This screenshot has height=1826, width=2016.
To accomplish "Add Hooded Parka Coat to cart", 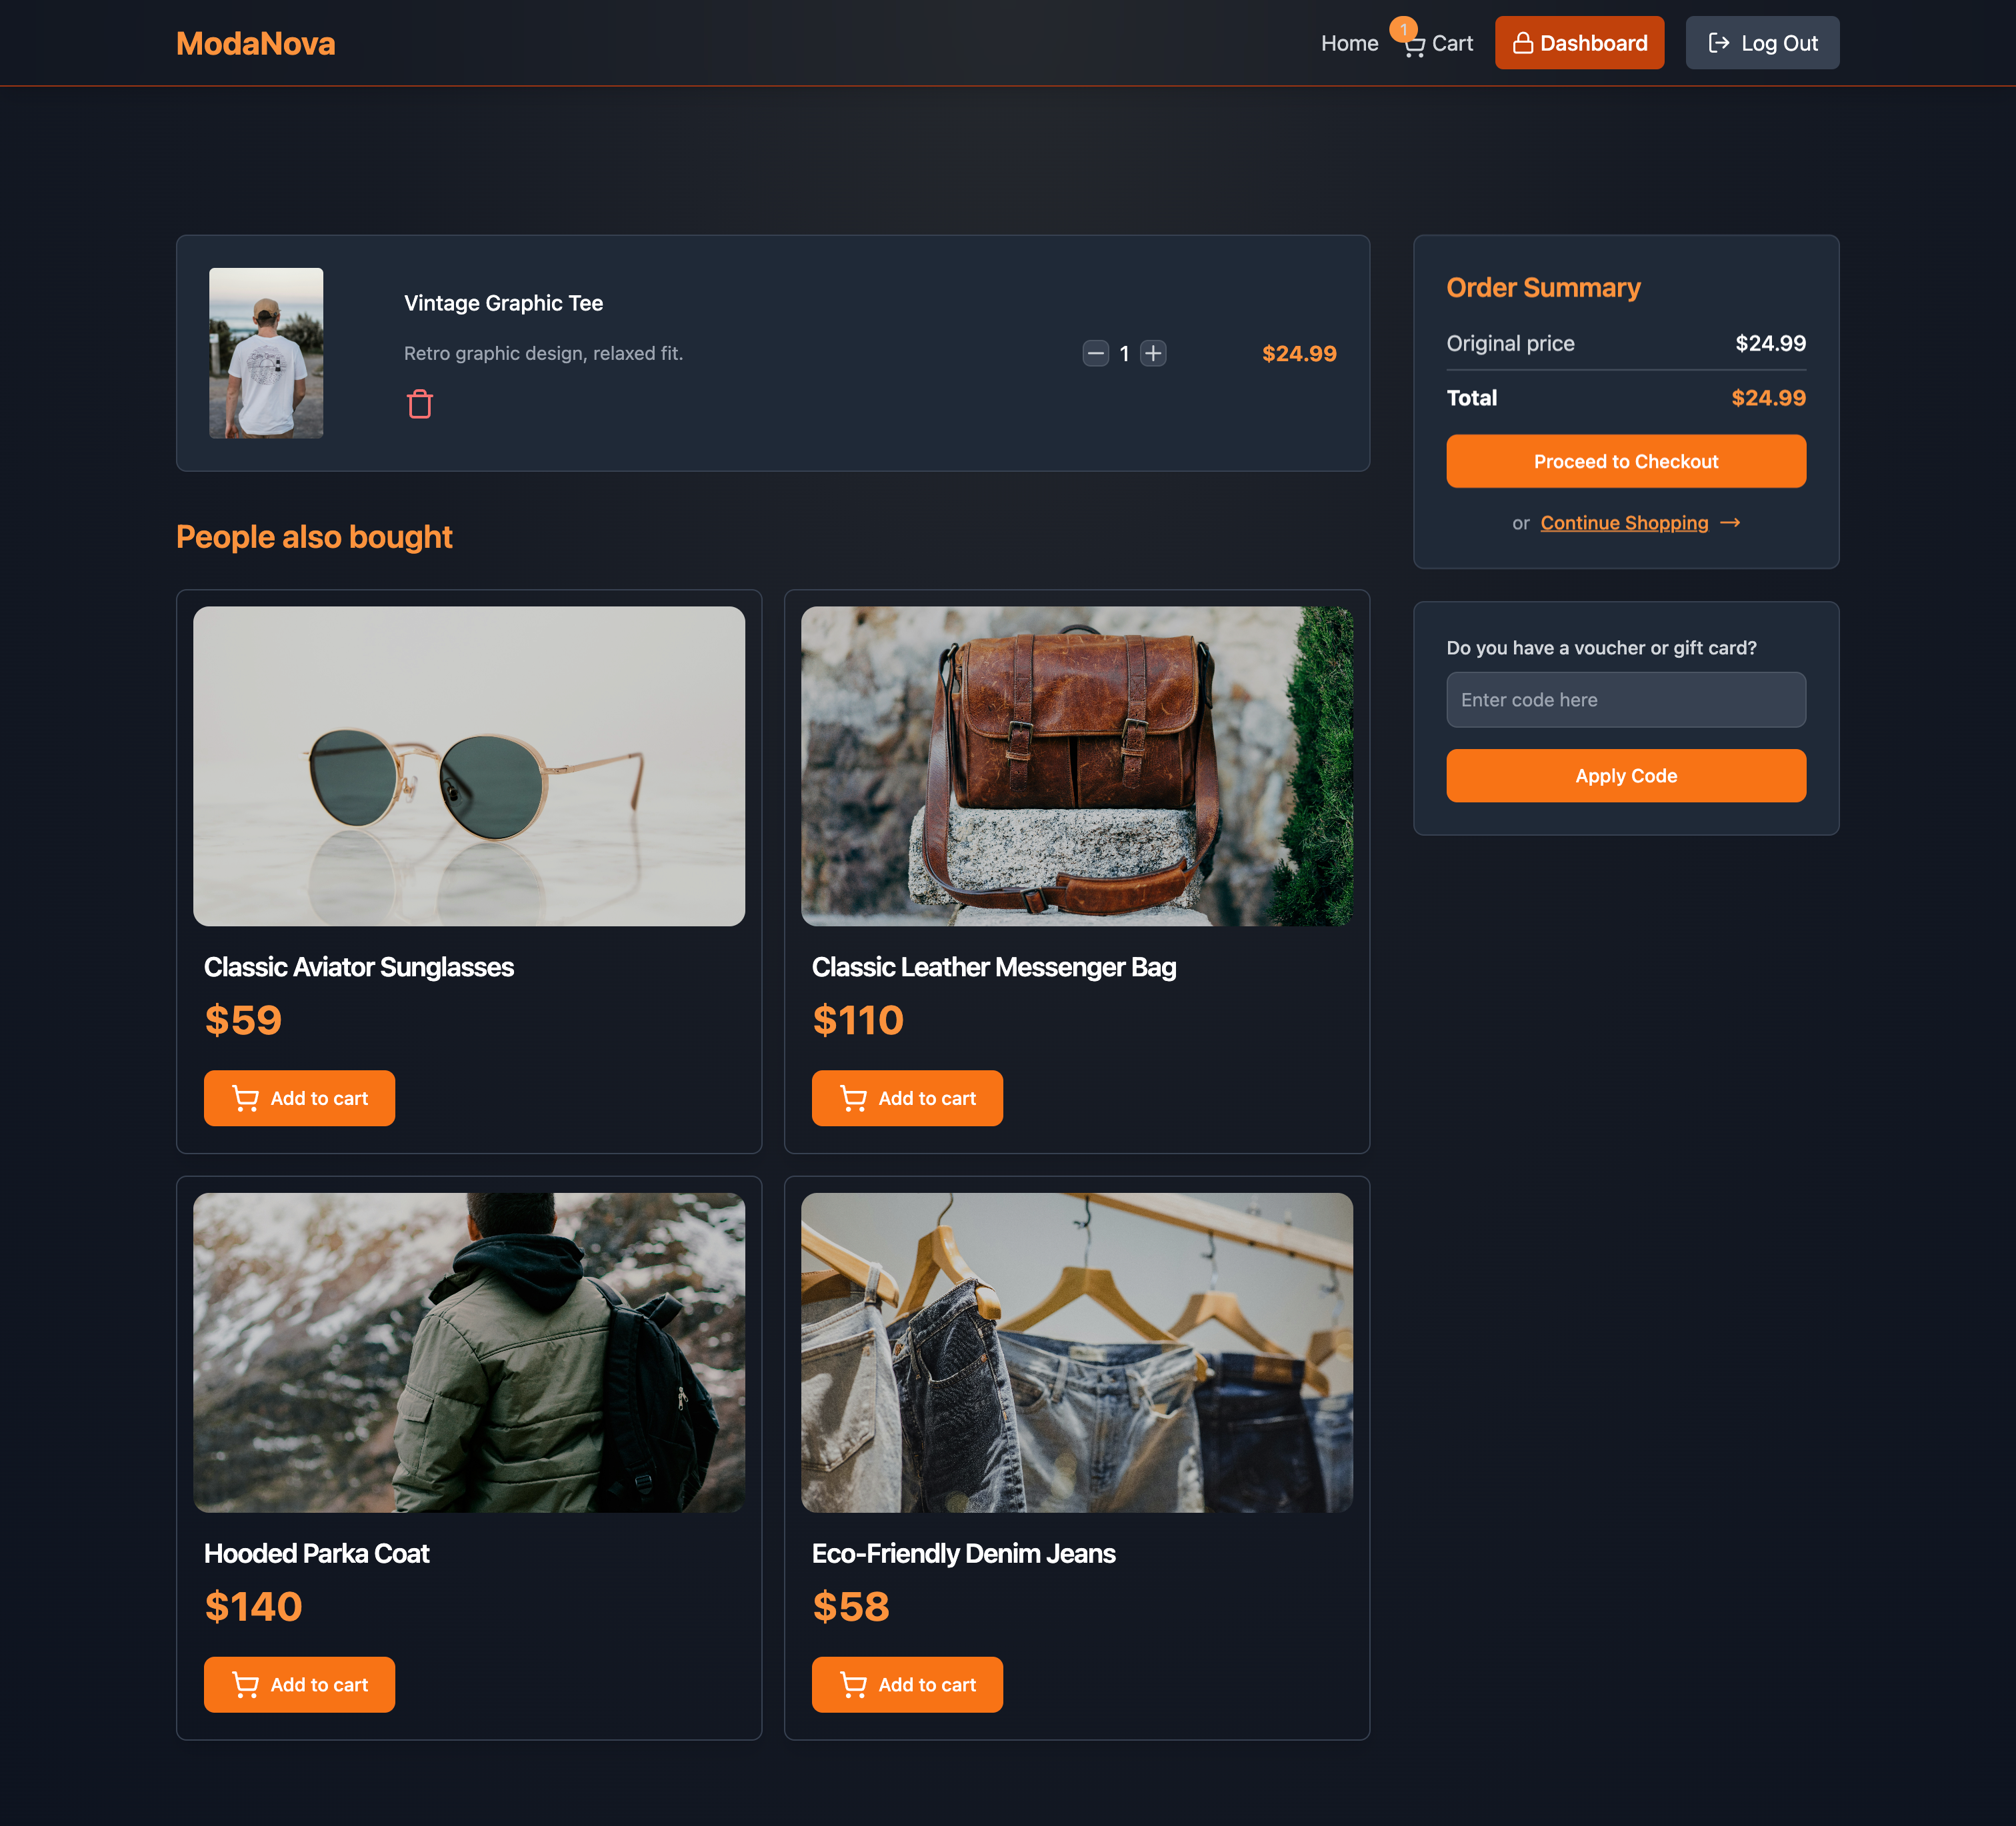I will tap(300, 1685).
